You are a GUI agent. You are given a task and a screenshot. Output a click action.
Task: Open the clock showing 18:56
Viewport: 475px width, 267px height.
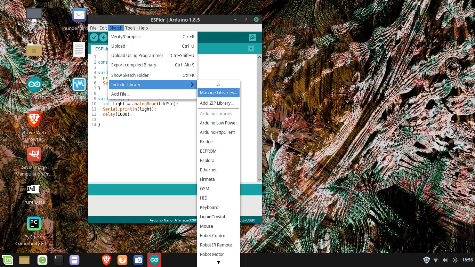point(467,260)
